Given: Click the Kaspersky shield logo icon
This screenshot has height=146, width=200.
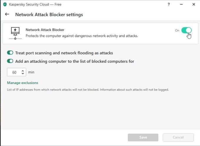Looking at the screenshot, I should click(x=5, y=4).
